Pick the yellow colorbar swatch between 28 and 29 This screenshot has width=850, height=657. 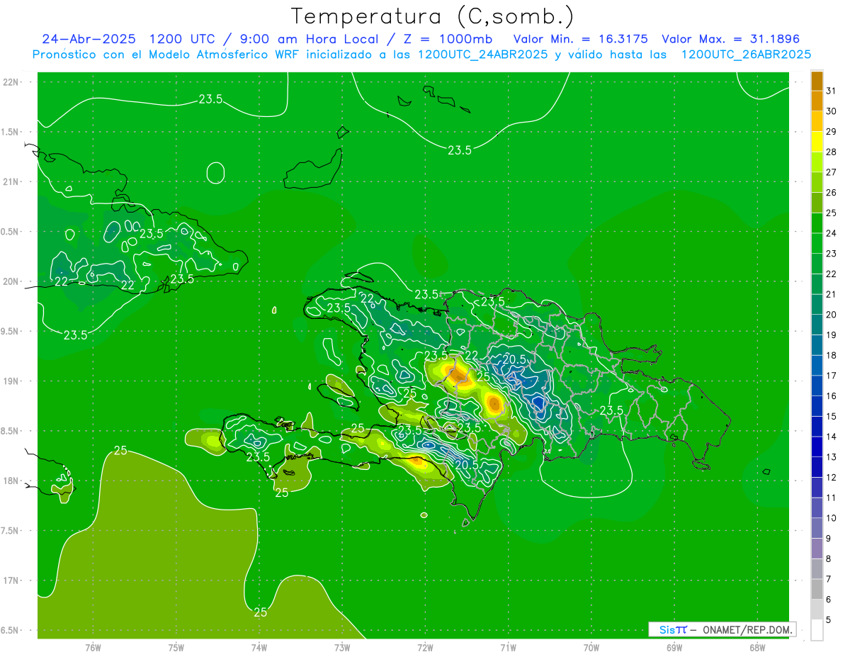pos(817,142)
